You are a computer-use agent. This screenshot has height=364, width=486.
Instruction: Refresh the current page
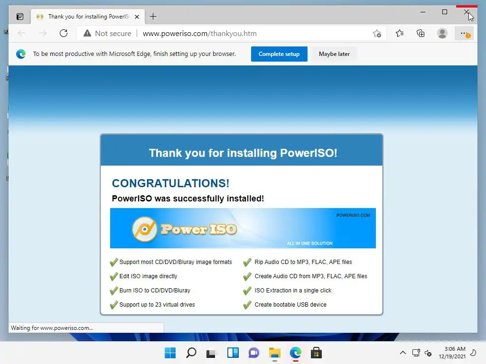(64, 33)
